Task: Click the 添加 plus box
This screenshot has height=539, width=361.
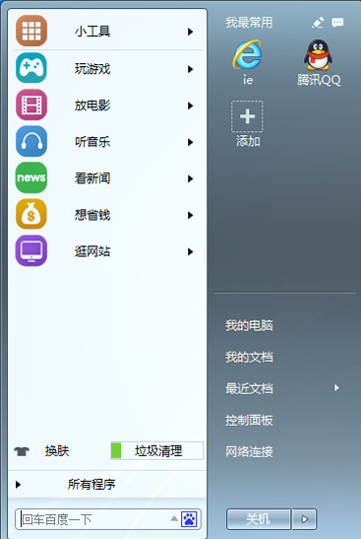Action: pyautogui.click(x=247, y=116)
